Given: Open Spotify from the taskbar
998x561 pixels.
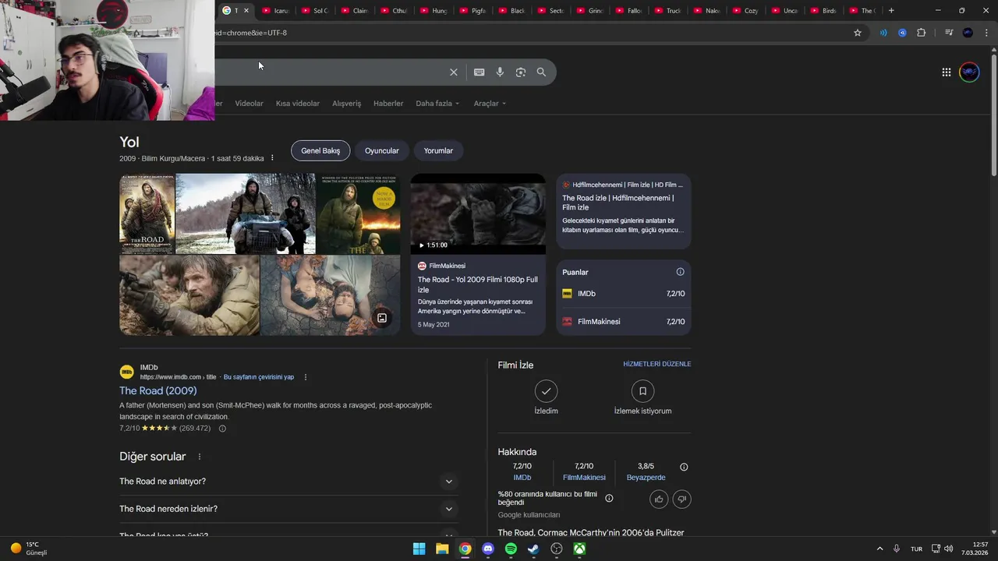Looking at the screenshot, I should coord(511,549).
